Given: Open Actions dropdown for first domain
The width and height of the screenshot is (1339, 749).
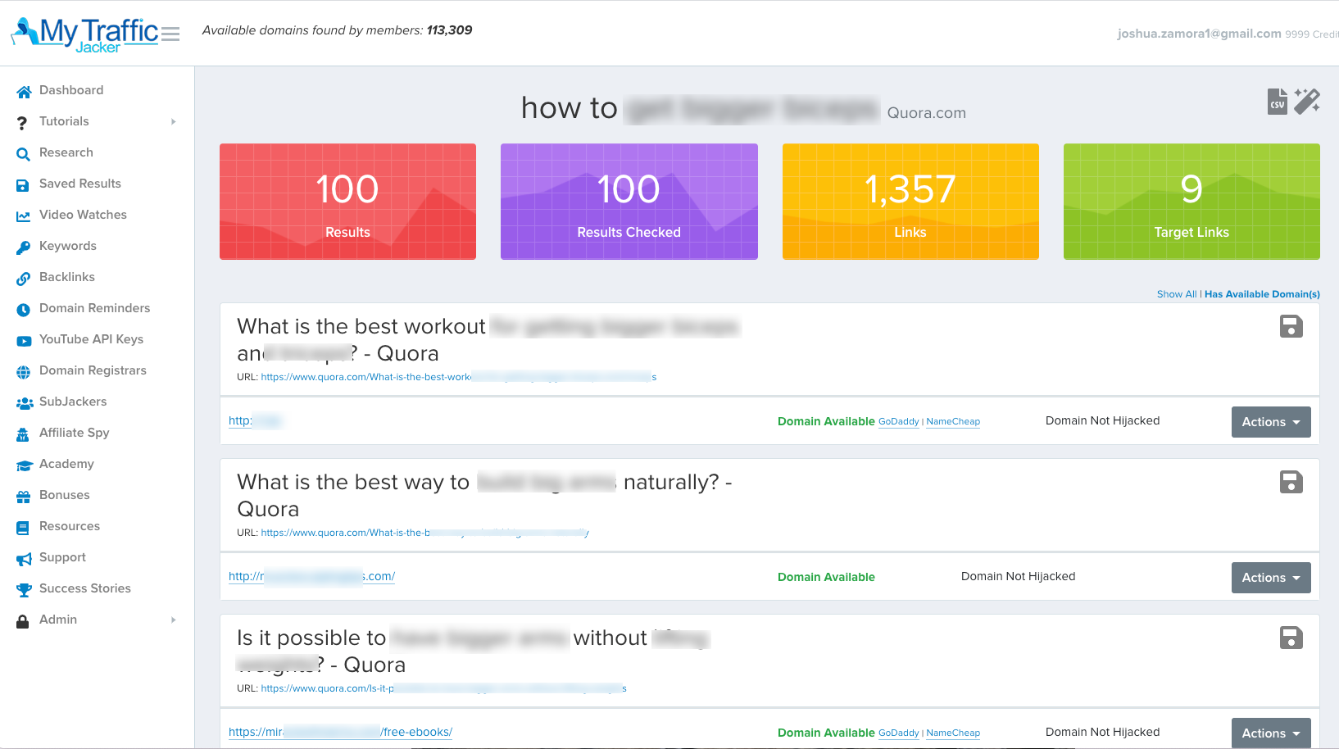Looking at the screenshot, I should 1270,422.
